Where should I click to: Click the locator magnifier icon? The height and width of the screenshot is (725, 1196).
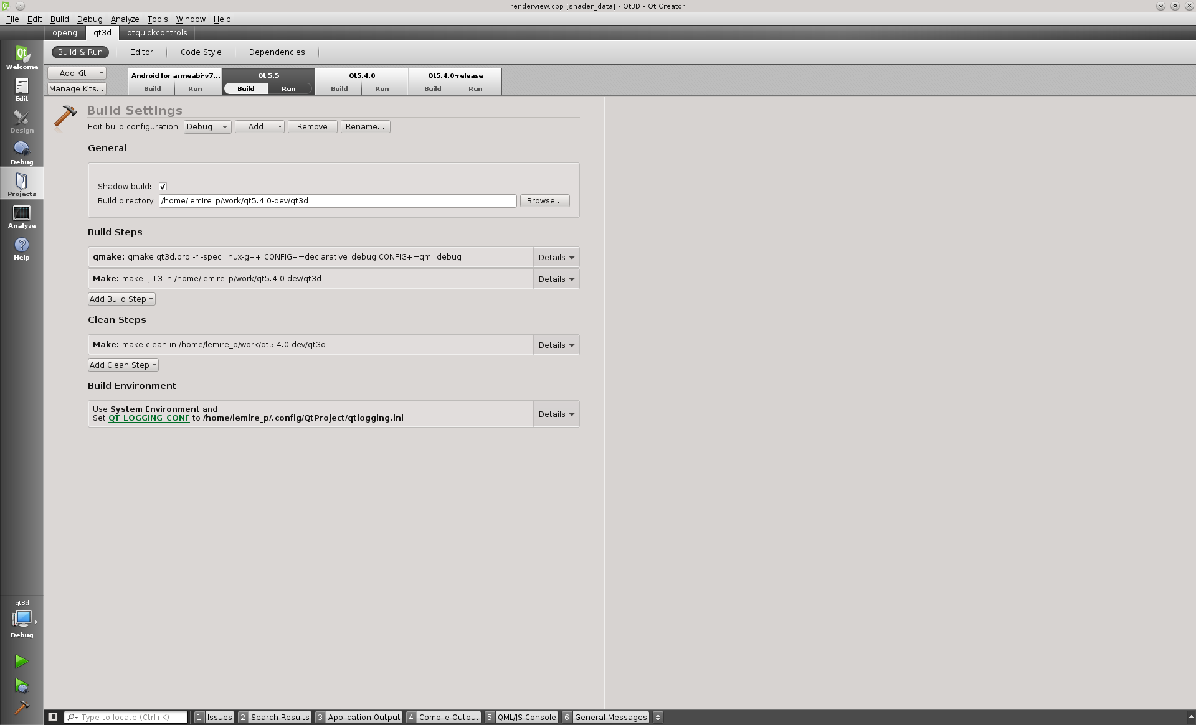tap(72, 717)
